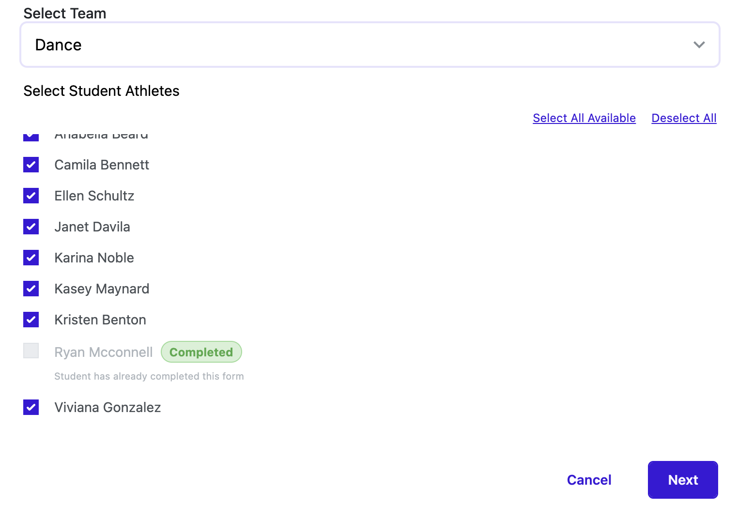738x521 pixels.
Task: Deselect Janet Davila checkbox
Action: (31, 227)
